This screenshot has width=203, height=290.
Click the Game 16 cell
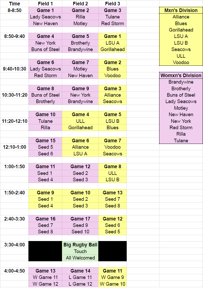[45, 219]
